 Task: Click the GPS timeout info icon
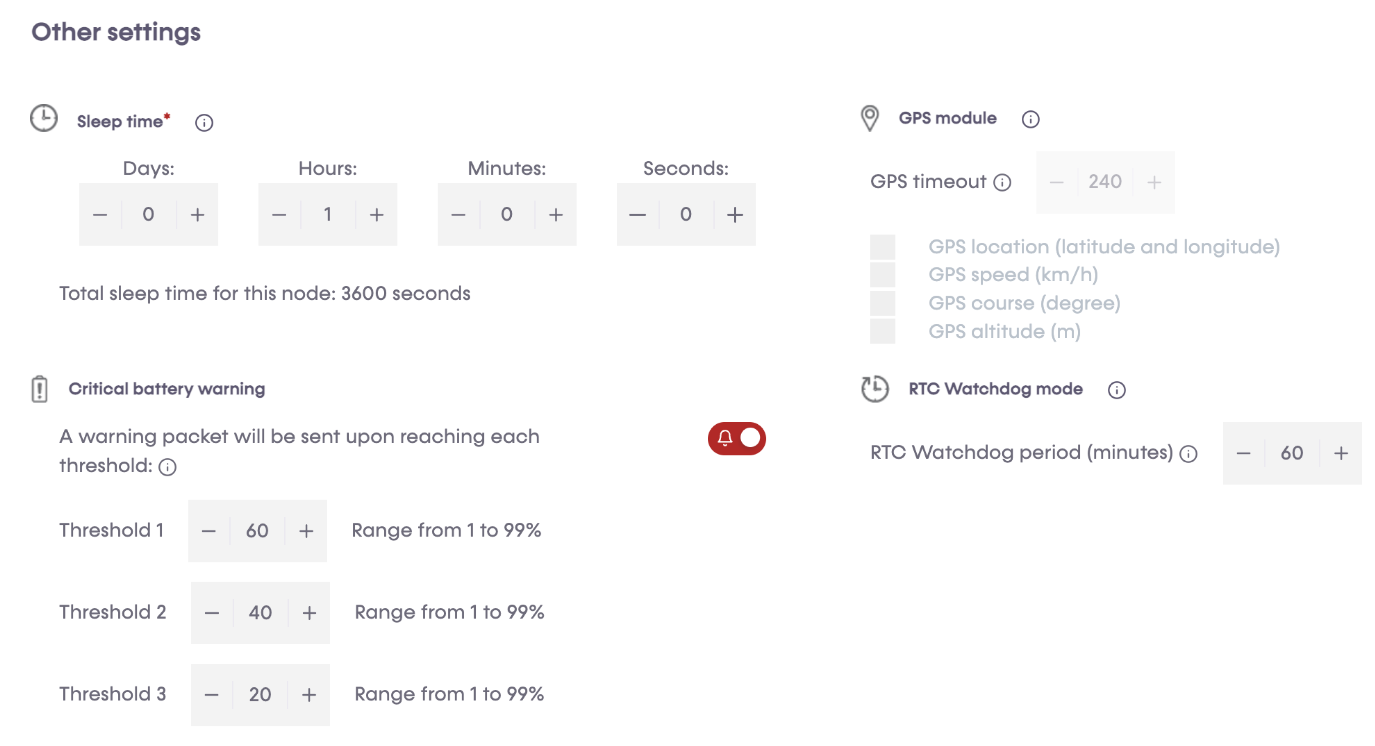pos(1002,182)
